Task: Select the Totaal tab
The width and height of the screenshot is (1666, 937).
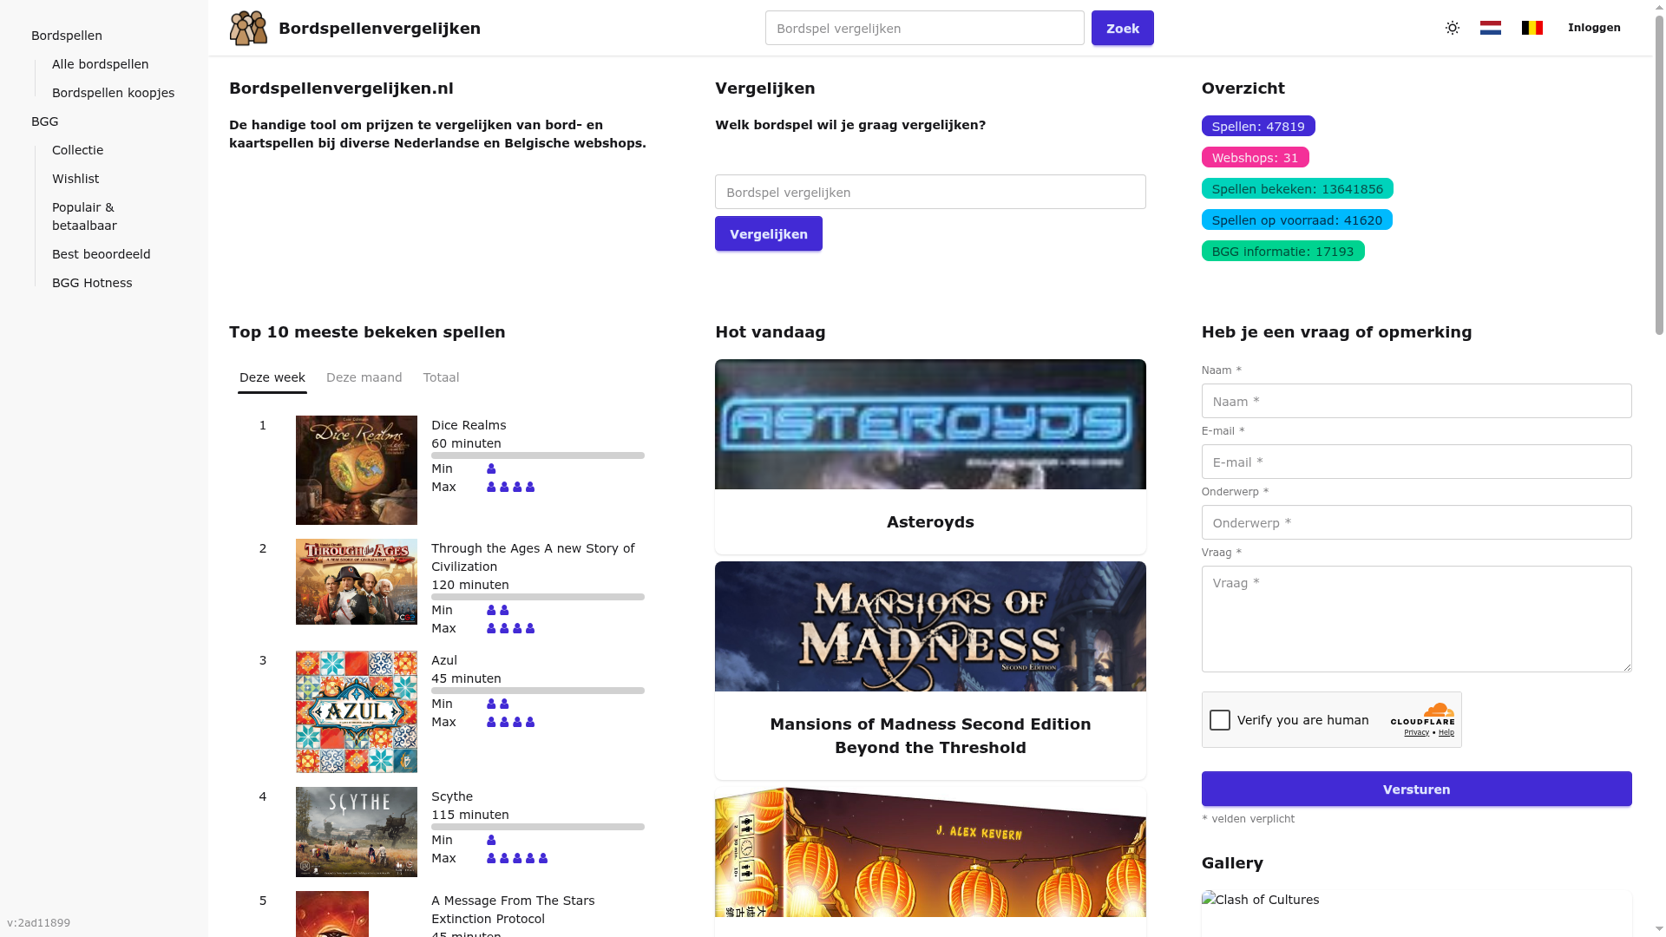Action: tap(442, 377)
